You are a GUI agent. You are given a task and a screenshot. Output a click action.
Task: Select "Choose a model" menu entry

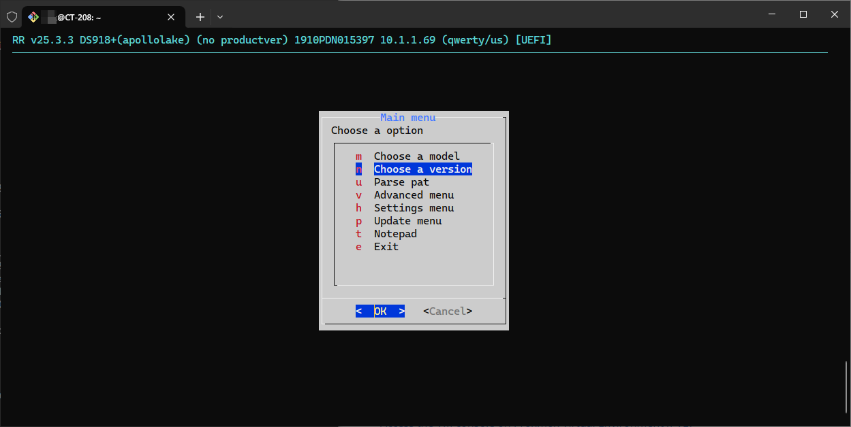click(416, 156)
